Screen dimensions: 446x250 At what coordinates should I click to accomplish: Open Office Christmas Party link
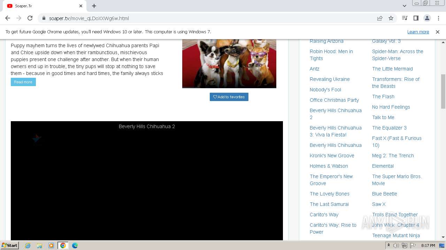pyautogui.click(x=334, y=100)
